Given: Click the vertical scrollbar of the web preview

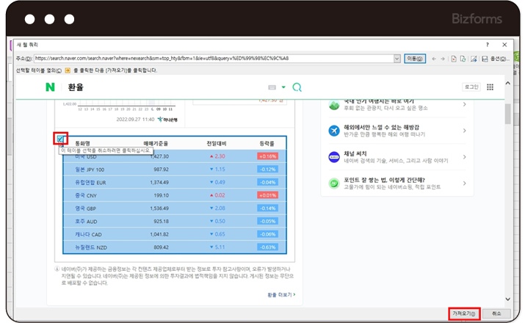Looking at the screenshot, I should point(507,184).
